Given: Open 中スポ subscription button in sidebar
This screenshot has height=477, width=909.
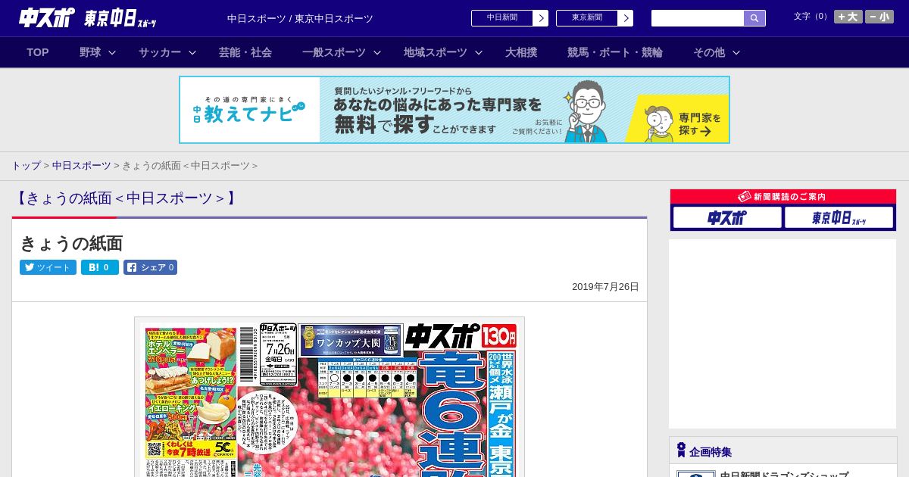Looking at the screenshot, I should point(727,218).
